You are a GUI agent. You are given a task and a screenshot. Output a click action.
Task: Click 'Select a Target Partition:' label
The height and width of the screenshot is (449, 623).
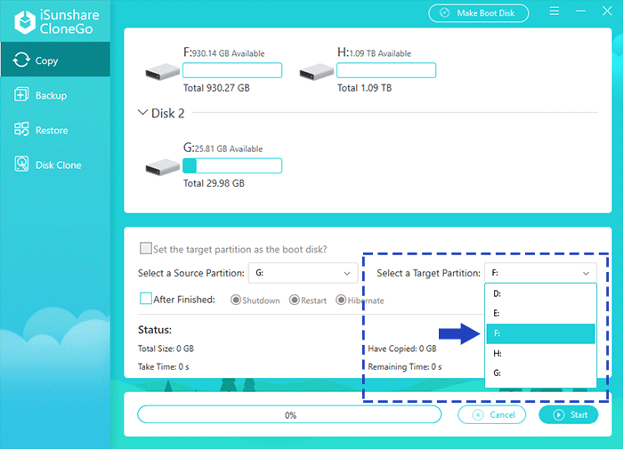coord(428,273)
